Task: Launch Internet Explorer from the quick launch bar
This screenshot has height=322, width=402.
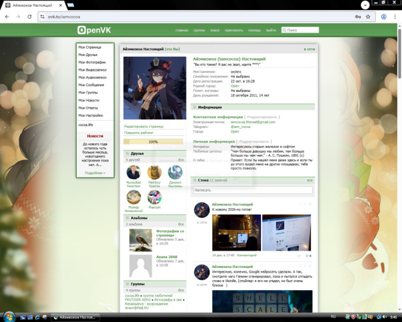Action: coord(37,317)
